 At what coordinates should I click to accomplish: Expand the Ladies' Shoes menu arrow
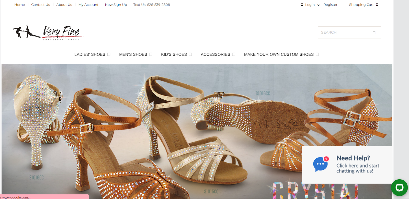[109, 54]
